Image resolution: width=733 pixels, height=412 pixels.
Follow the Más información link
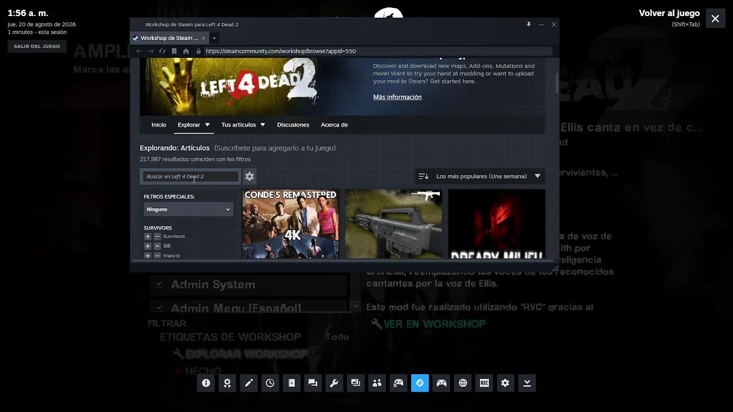(397, 97)
